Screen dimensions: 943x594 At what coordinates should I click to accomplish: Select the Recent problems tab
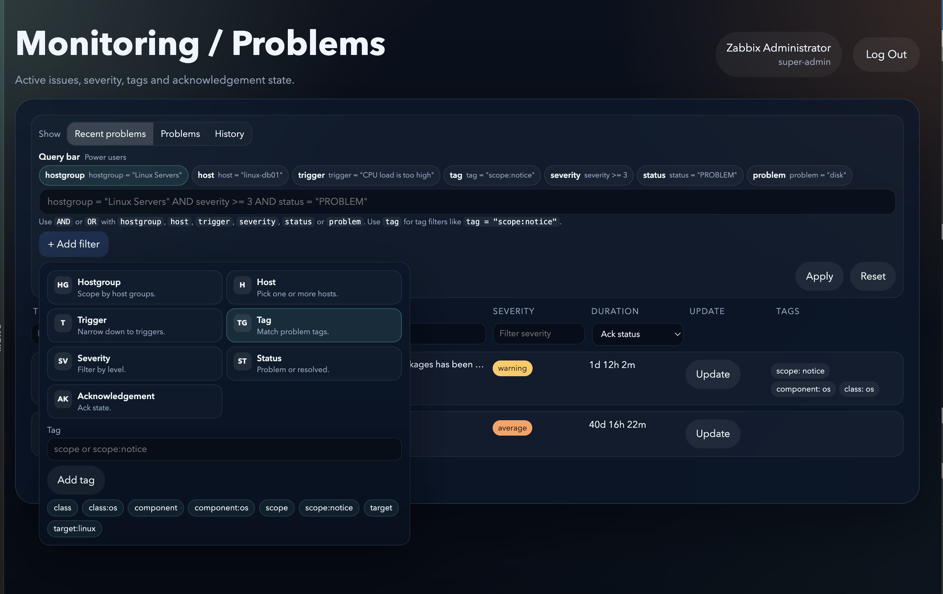pyautogui.click(x=110, y=134)
